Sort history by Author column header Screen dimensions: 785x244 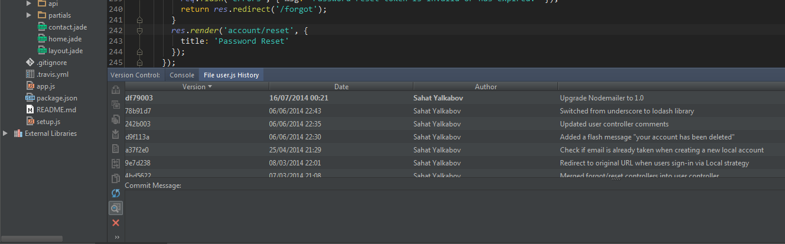486,86
